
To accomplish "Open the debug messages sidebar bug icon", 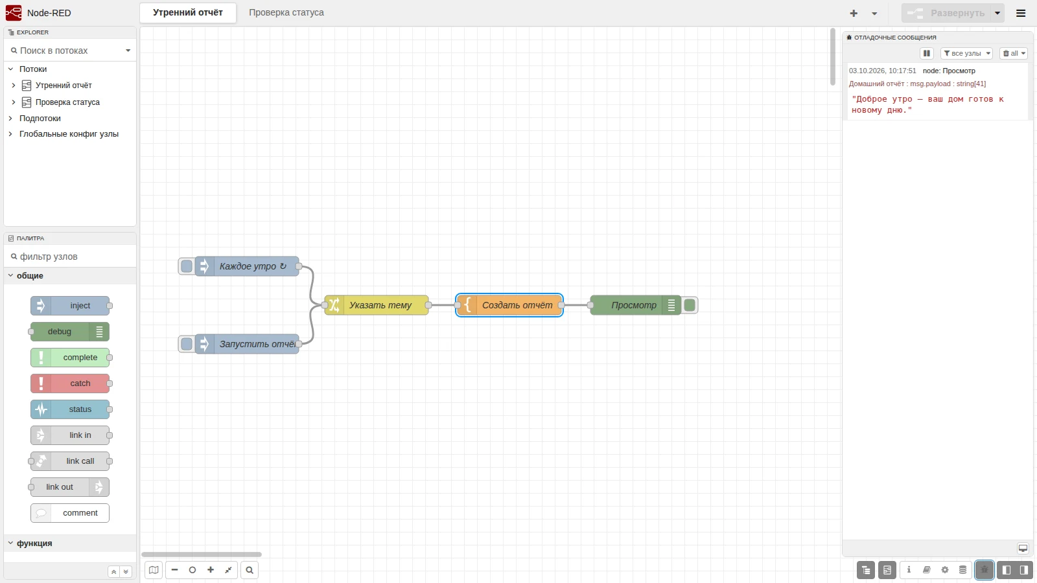I will tap(985, 570).
